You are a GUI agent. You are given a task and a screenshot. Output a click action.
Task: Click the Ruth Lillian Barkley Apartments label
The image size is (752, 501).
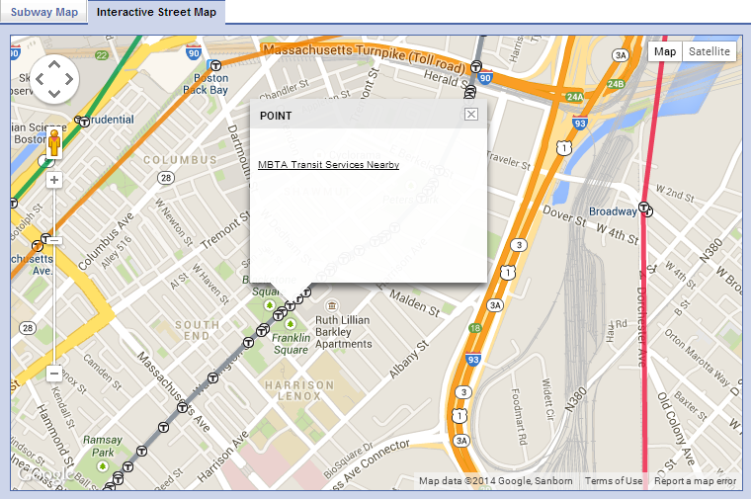pyautogui.click(x=343, y=332)
